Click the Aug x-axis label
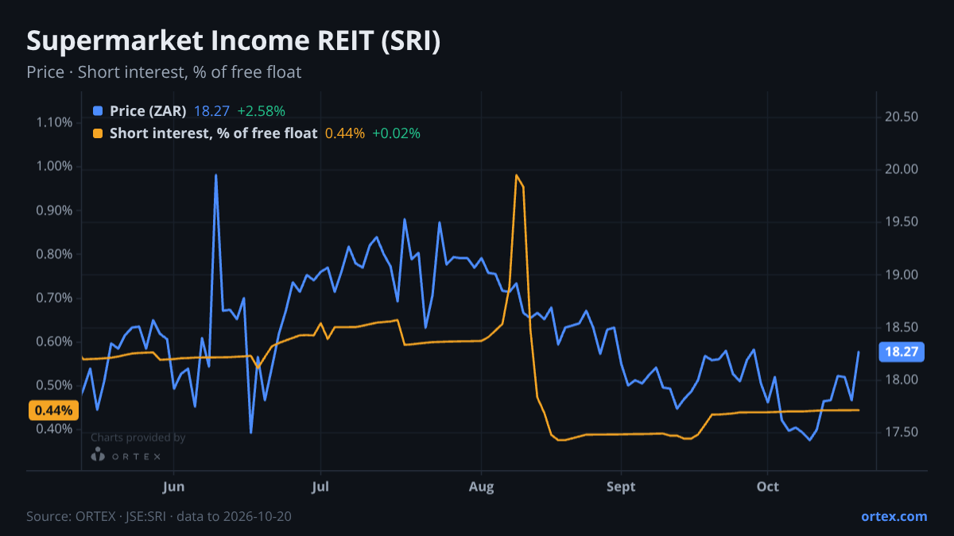 coord(481,487)
